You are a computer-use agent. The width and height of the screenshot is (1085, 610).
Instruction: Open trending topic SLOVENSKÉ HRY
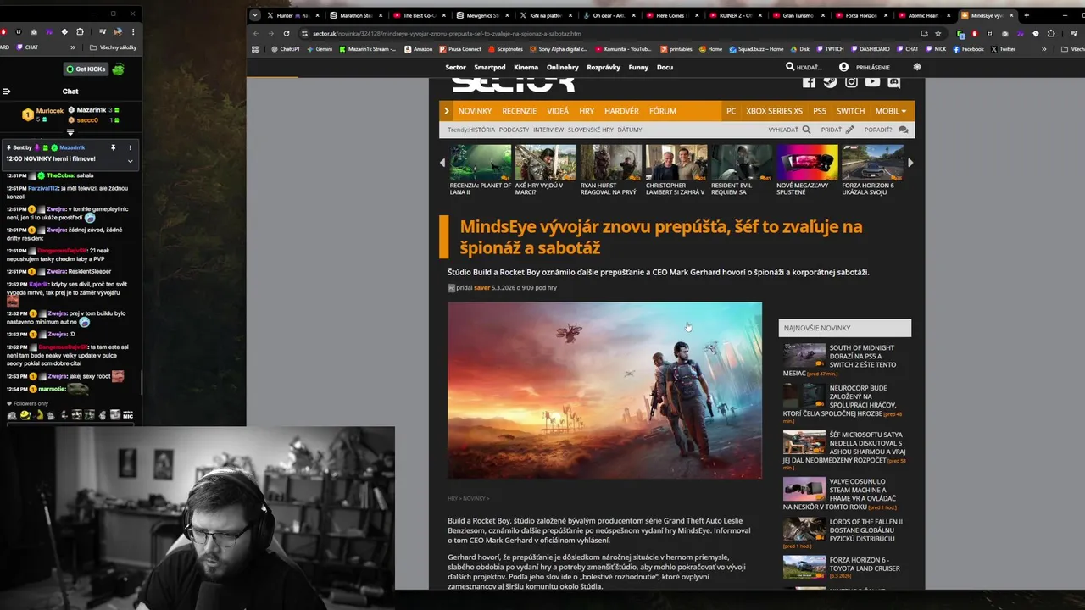coord(591,130)
